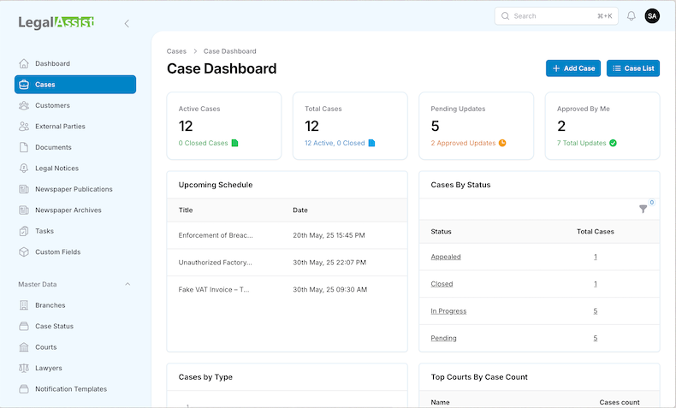Collapse the Master Data section
The width and height of the screenshot is (676, 408).
127,284
